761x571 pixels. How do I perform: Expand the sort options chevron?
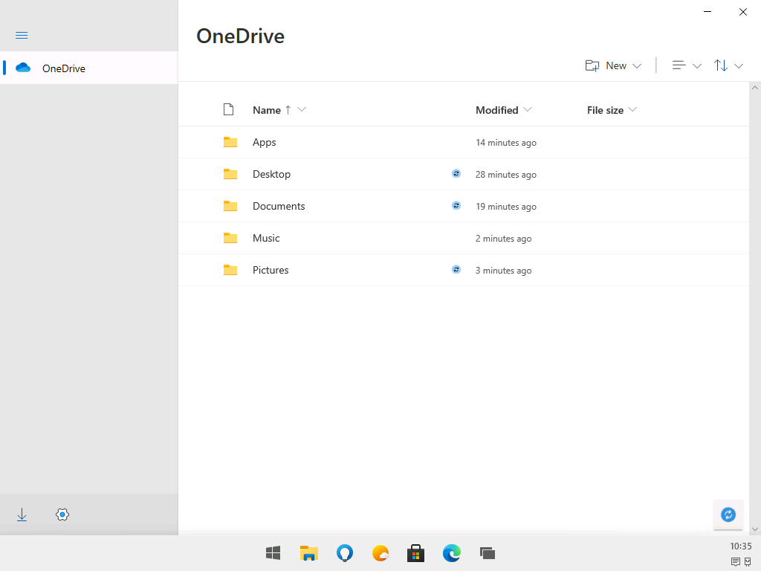[x=739, y=66]
